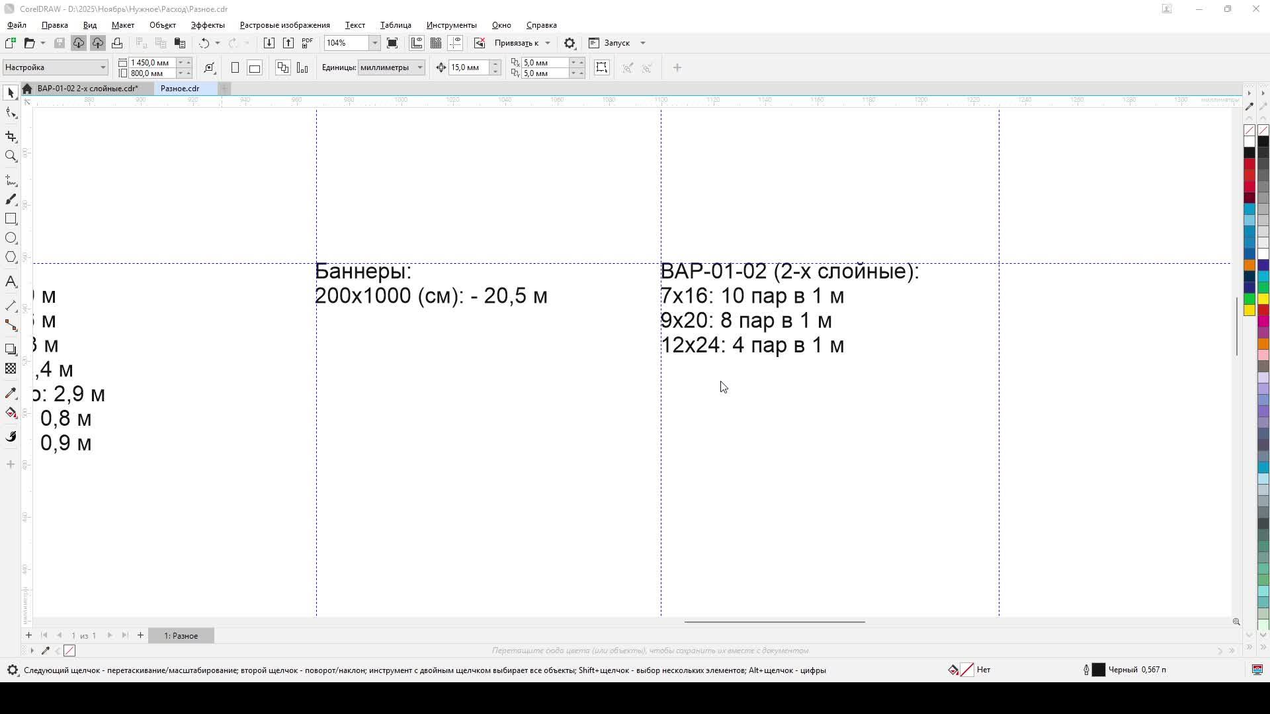The height and width of the screenshot is (714, 1270).
Task: Choose the Rectangle tool
Action: tap(11, 219)
